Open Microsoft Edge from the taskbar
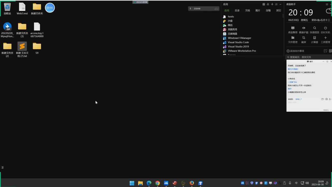Screen dimensions: 332x187 tap(149, 183)
